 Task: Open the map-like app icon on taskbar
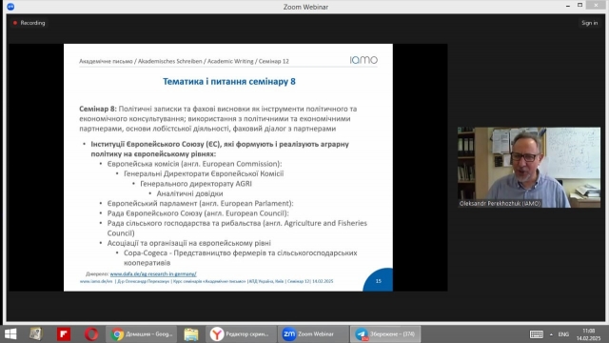coord(36,334)
